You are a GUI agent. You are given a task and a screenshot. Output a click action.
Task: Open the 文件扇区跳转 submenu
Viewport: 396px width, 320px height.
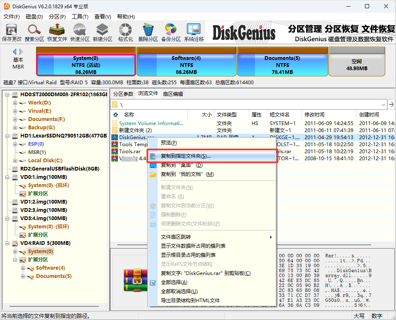(211, 237)
